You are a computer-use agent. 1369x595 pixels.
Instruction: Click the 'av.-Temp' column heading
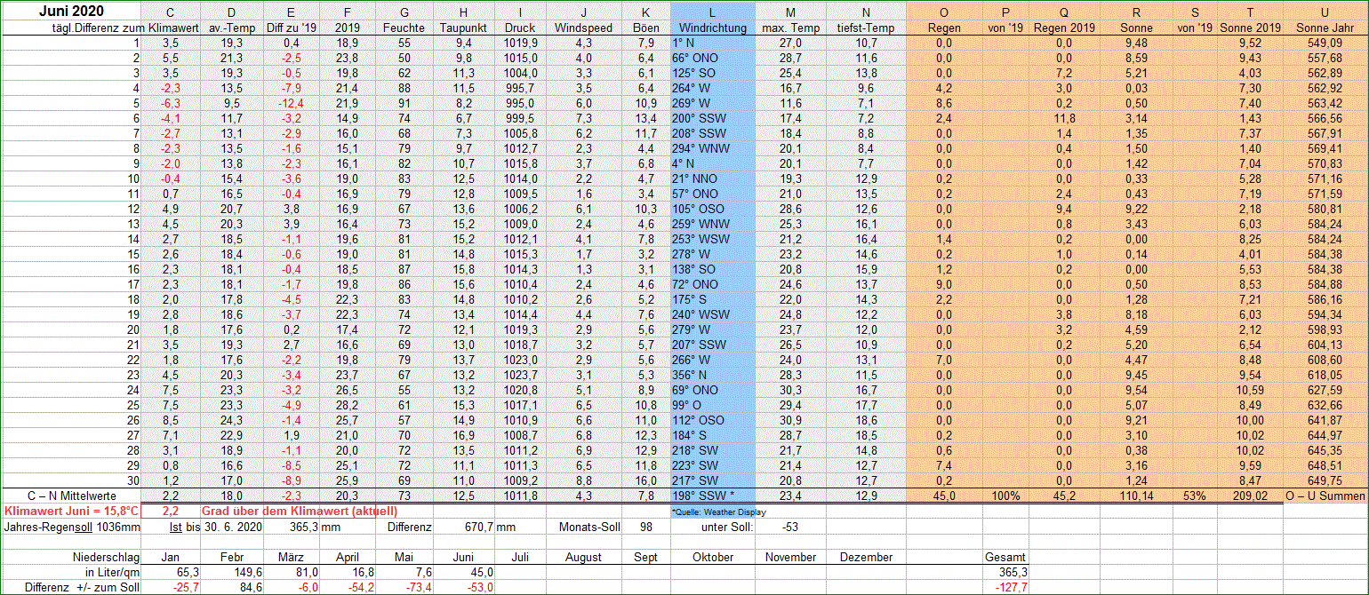[x=231, y=28]
